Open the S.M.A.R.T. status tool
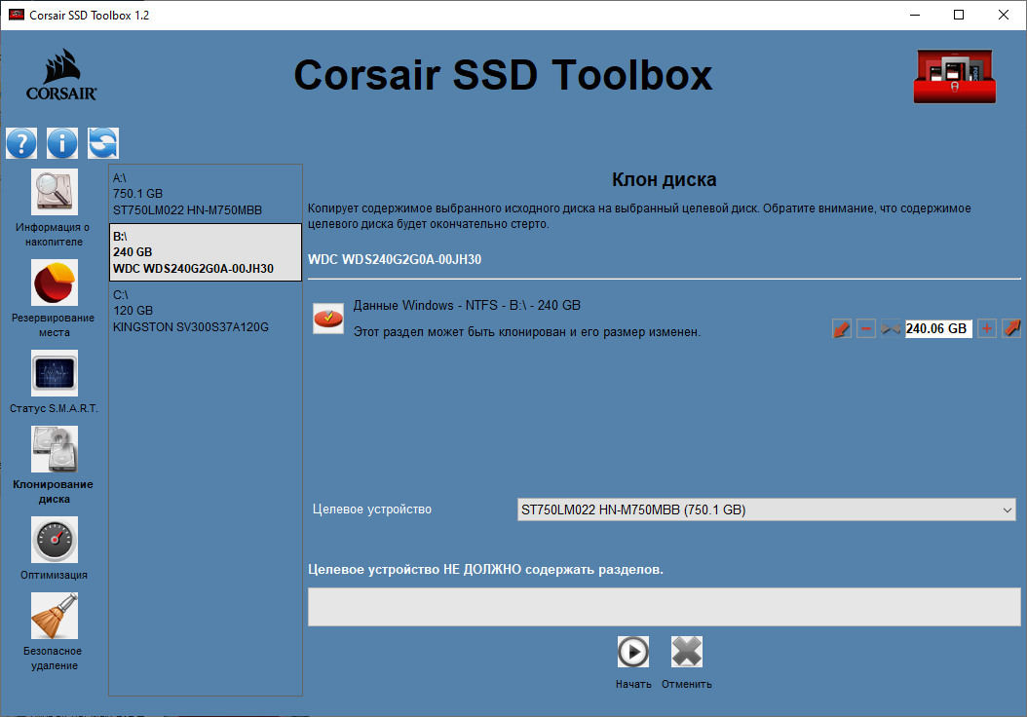The height and width of the screenshot is (717, 1027). [55, 372]
